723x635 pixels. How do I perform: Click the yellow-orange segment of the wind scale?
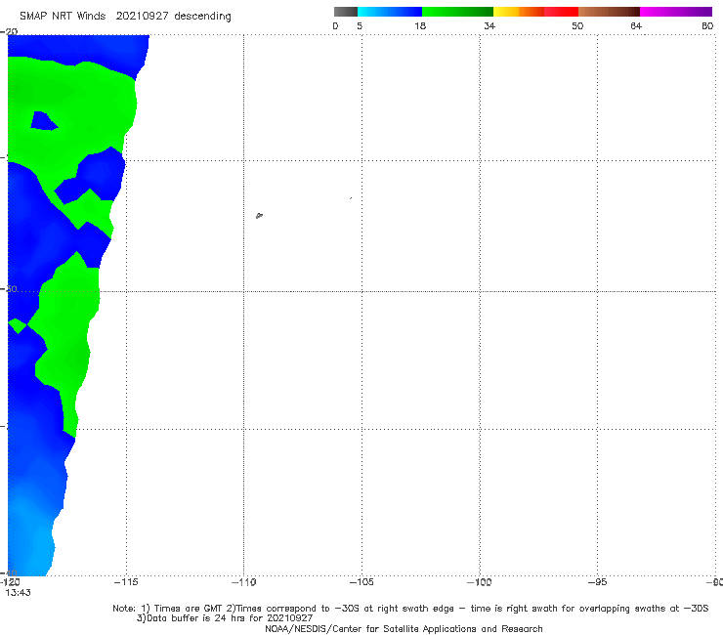click(519, 12)
